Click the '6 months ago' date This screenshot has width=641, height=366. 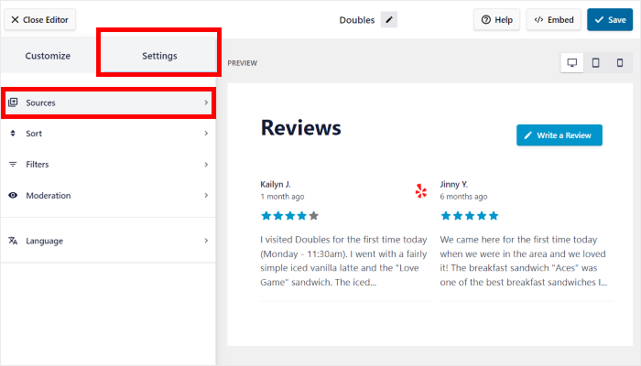[463, 197]
